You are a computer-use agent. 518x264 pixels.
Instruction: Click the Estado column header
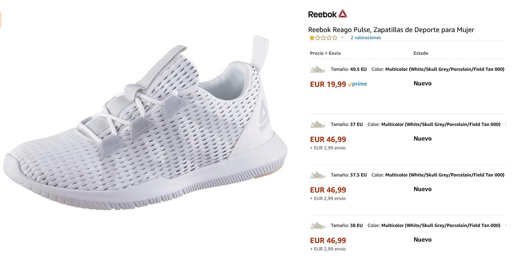(421, 53)
